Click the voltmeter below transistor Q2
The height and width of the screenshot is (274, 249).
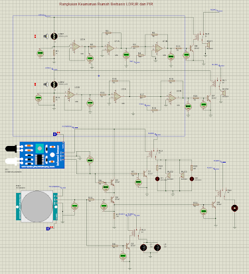[123, 256]
